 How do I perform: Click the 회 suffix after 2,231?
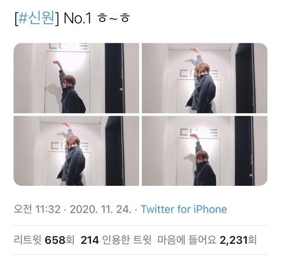click(x=252, y=240)
